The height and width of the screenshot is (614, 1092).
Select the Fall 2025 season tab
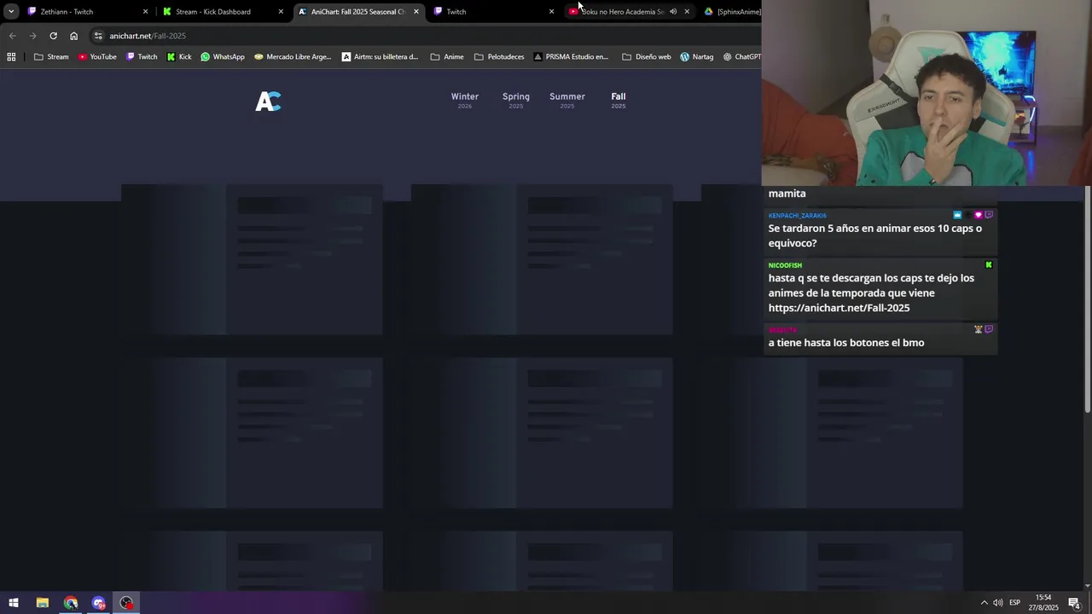(619, 100)
